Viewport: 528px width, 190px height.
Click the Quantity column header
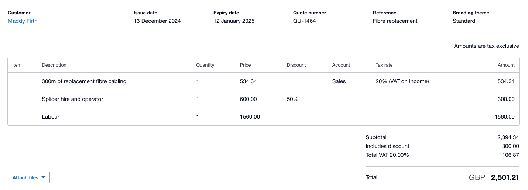[205, 65]
